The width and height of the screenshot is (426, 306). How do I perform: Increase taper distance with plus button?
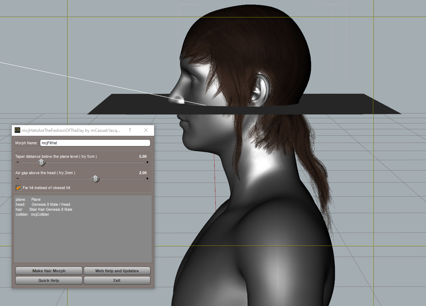click(147, 162)
